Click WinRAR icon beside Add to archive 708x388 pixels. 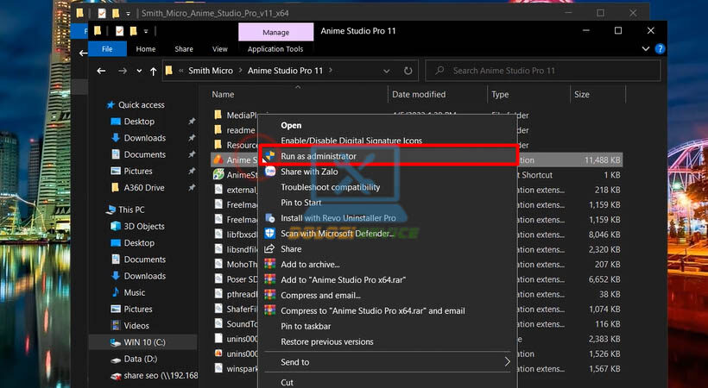[270, 265]
